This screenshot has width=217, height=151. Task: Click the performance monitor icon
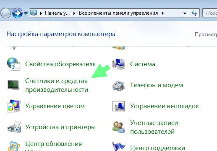point(13,85)
